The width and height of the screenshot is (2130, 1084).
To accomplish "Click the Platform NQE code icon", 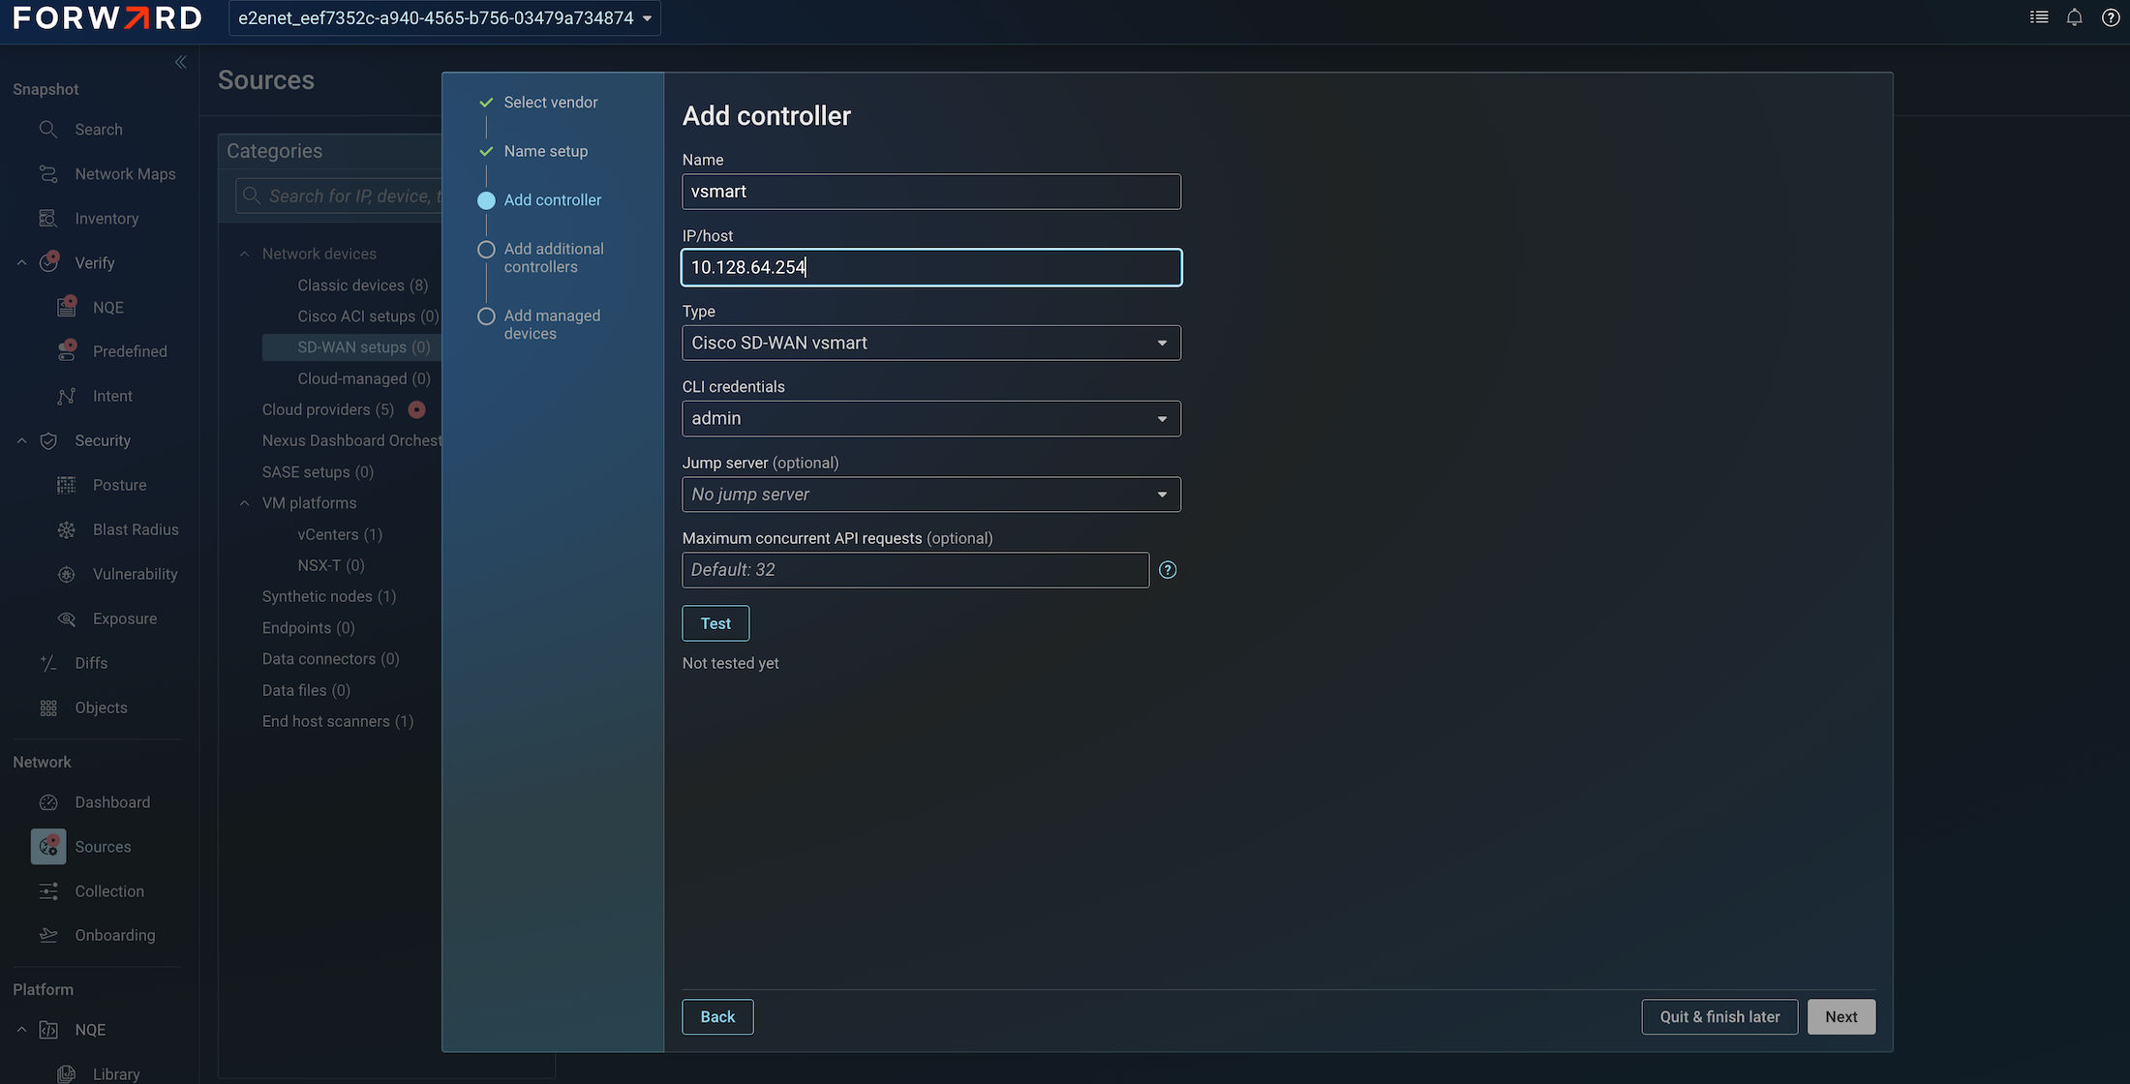I will coord(48,1030).
